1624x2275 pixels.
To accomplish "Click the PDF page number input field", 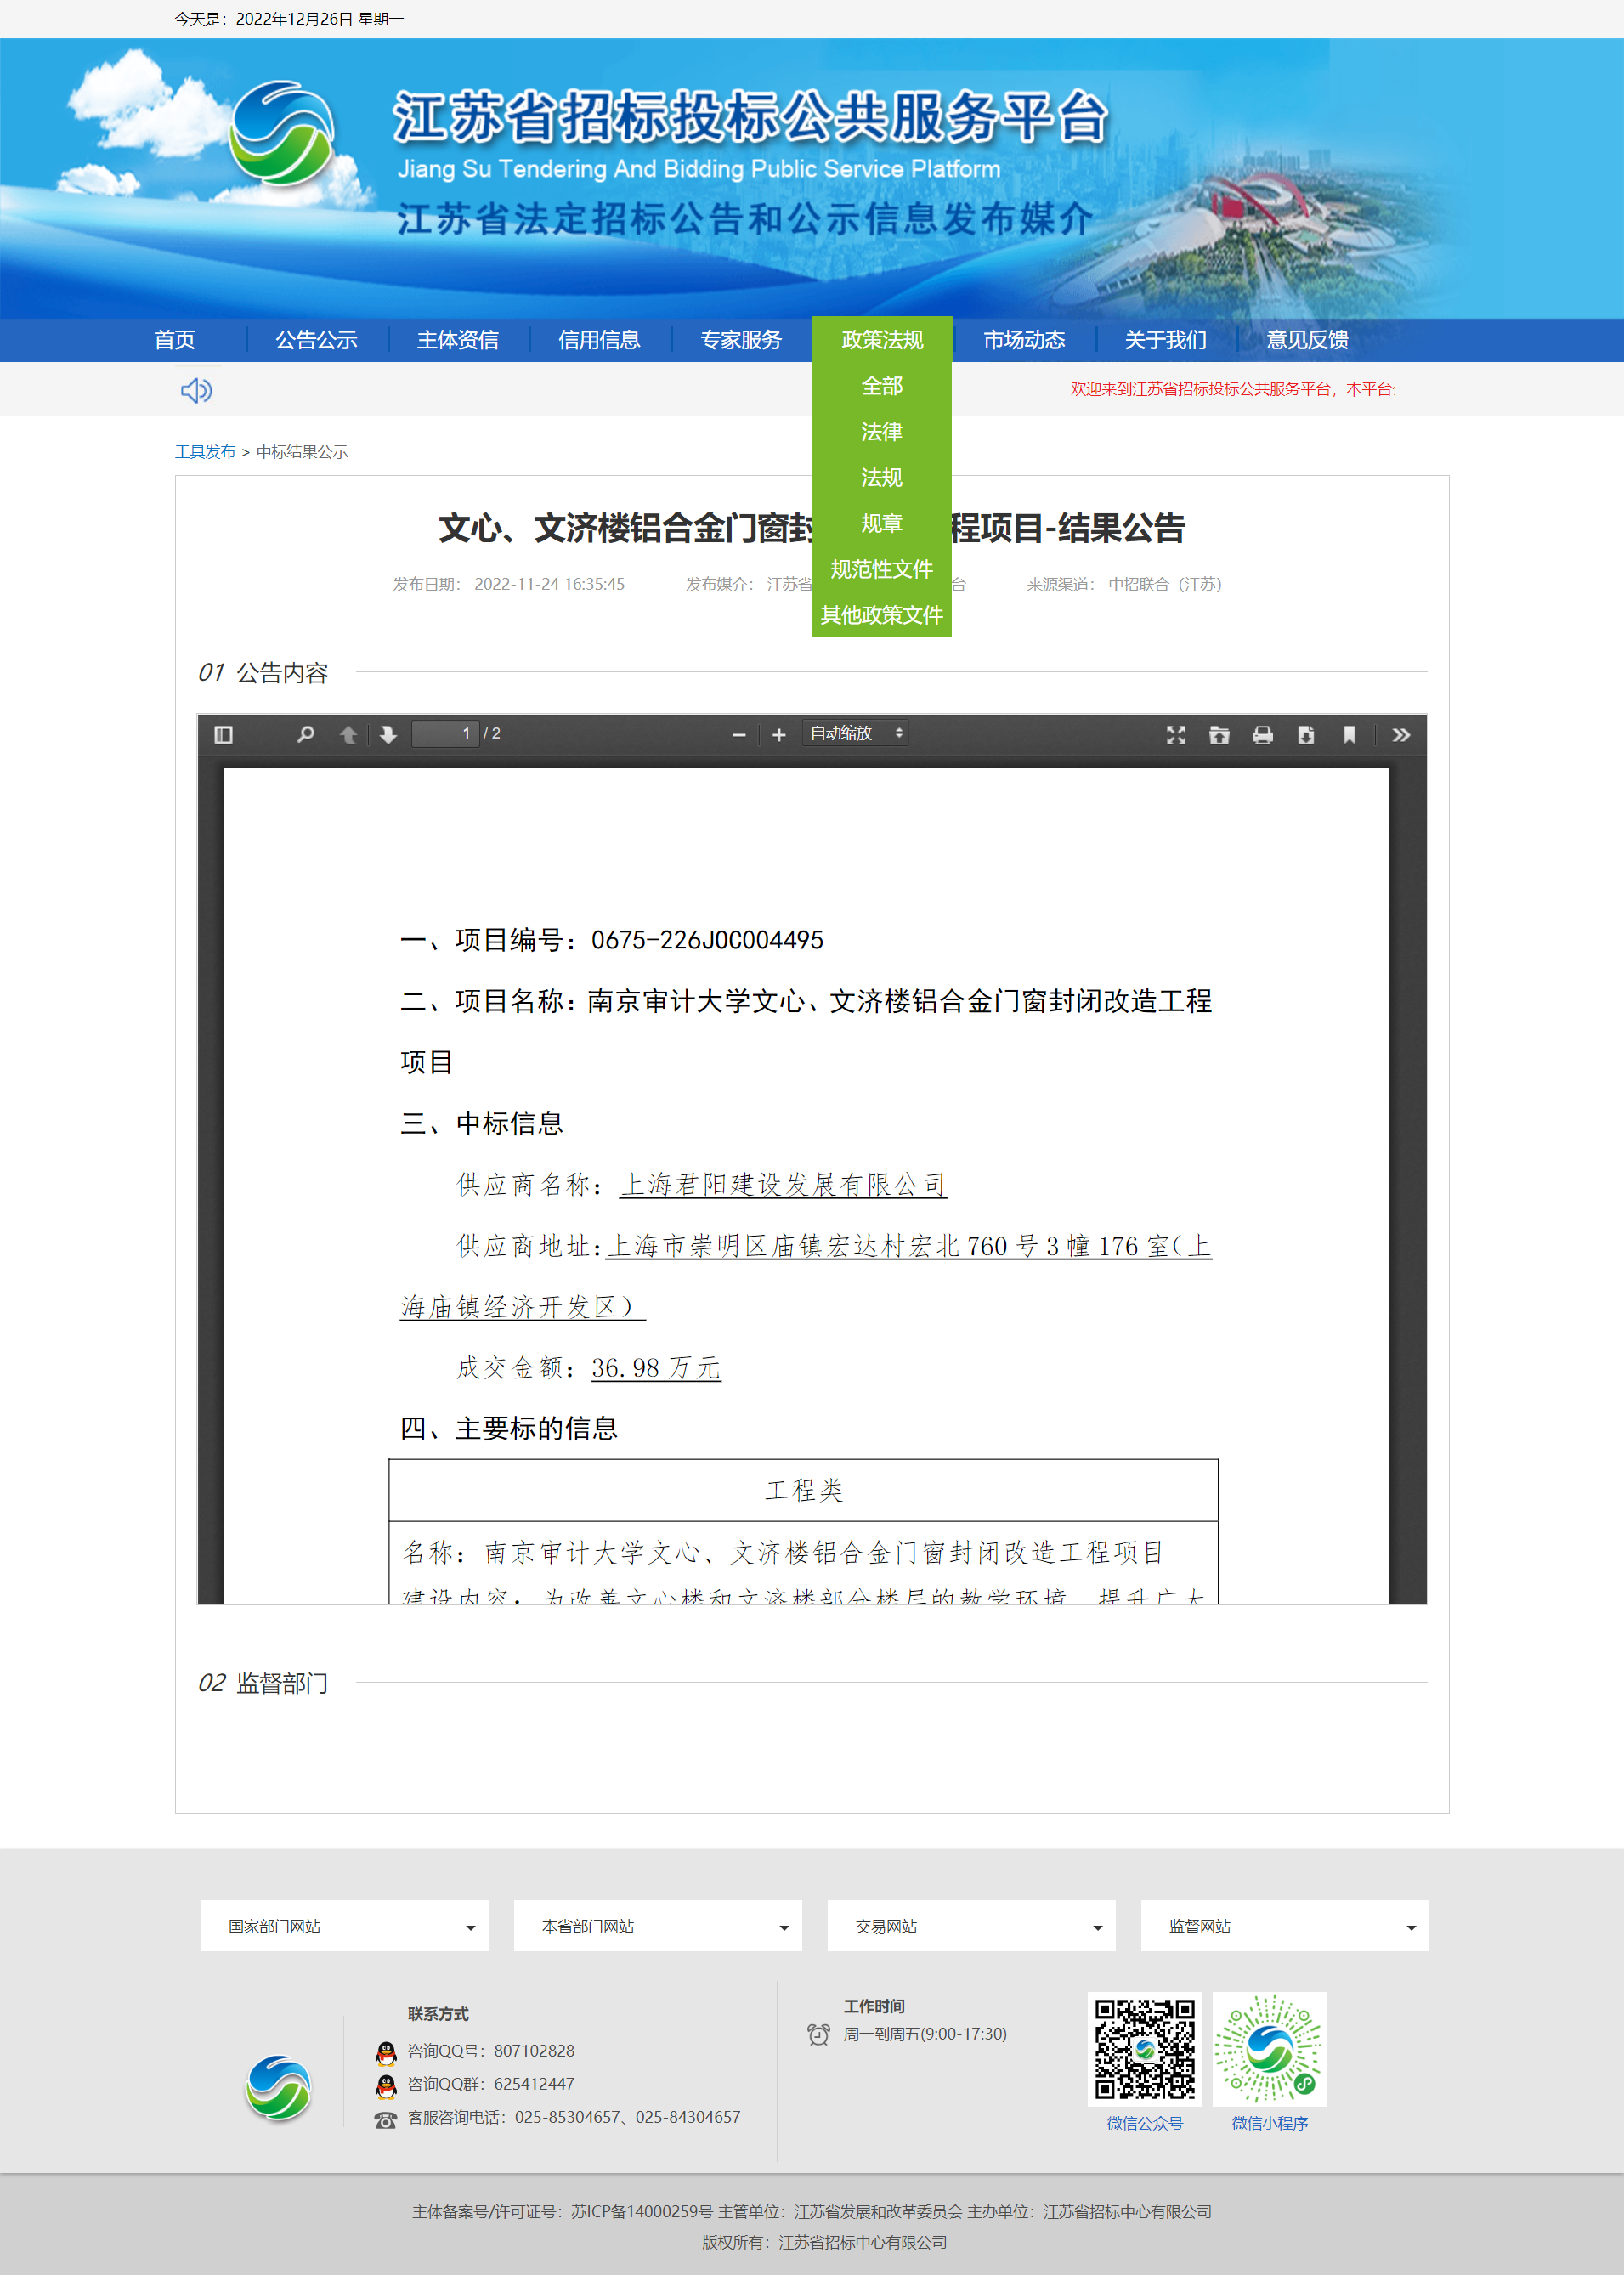I will click(446, 733).
